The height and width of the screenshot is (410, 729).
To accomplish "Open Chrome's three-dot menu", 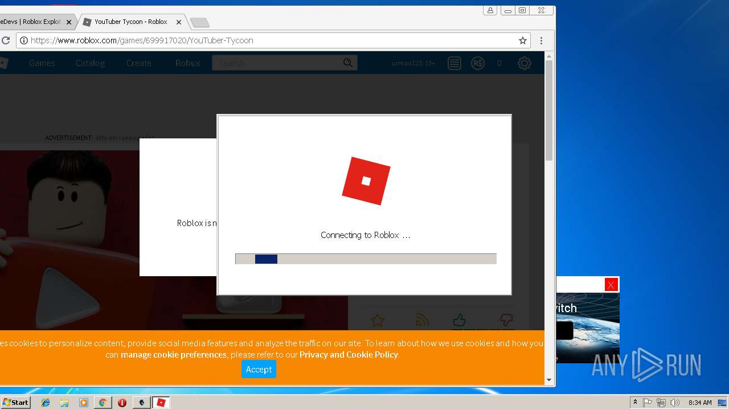I will click(541, 40).
